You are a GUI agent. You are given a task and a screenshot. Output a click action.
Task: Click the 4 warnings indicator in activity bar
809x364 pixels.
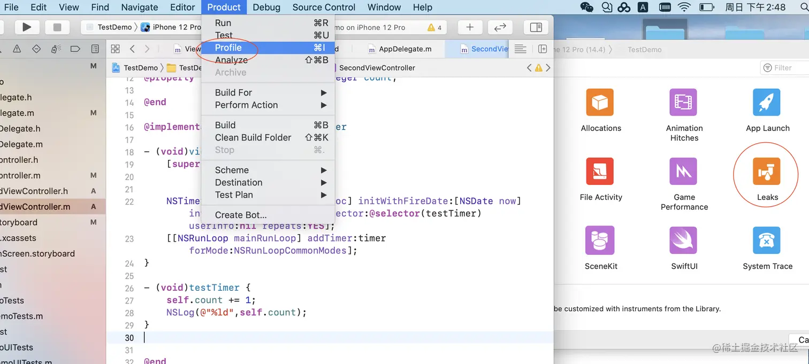pyautogui.click(x=434, y=27)
